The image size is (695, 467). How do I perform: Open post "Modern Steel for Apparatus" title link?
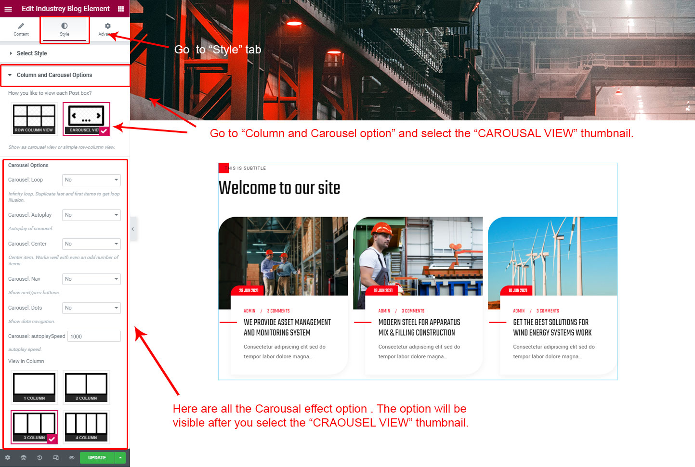coord(419,327)
